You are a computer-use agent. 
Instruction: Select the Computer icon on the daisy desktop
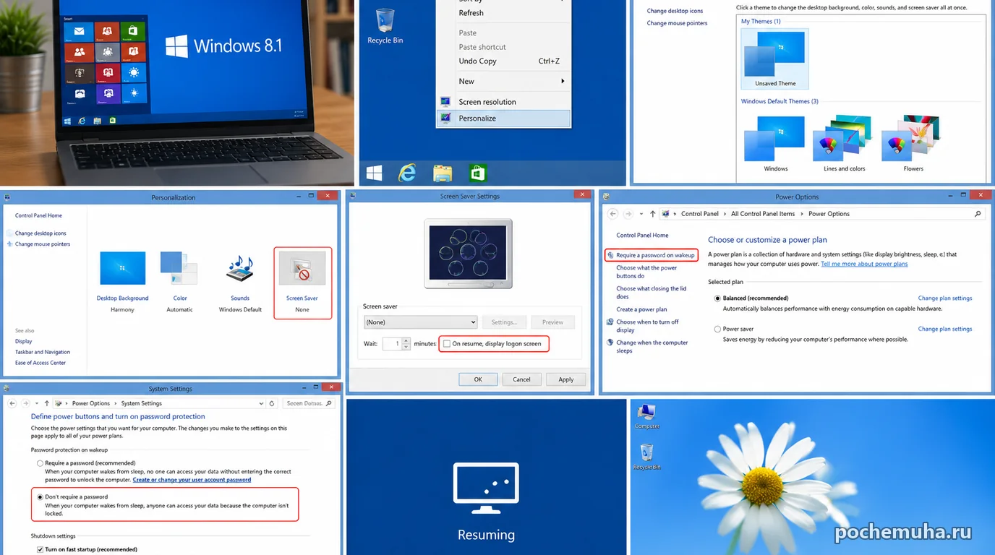click(x=646, y=417)
